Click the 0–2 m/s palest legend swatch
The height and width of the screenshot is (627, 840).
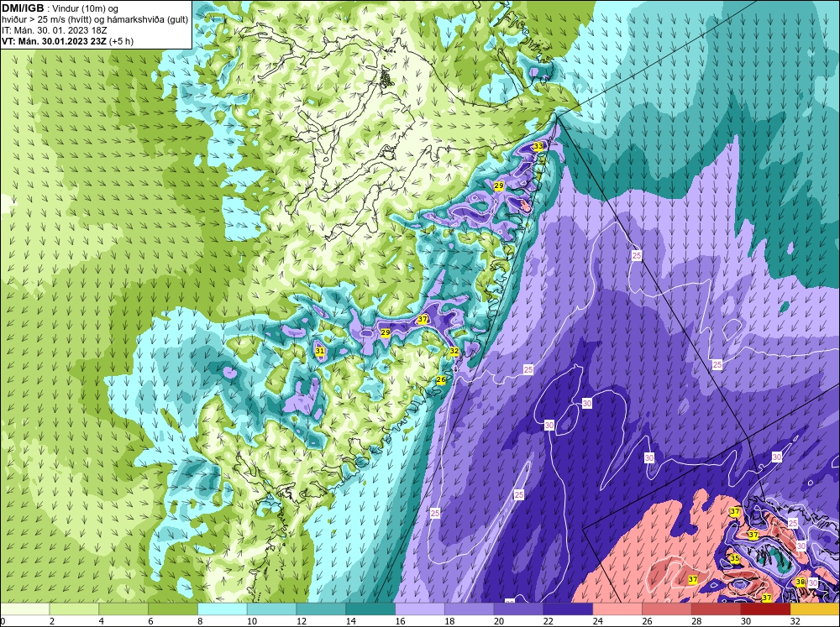click(x=24, y=609)
